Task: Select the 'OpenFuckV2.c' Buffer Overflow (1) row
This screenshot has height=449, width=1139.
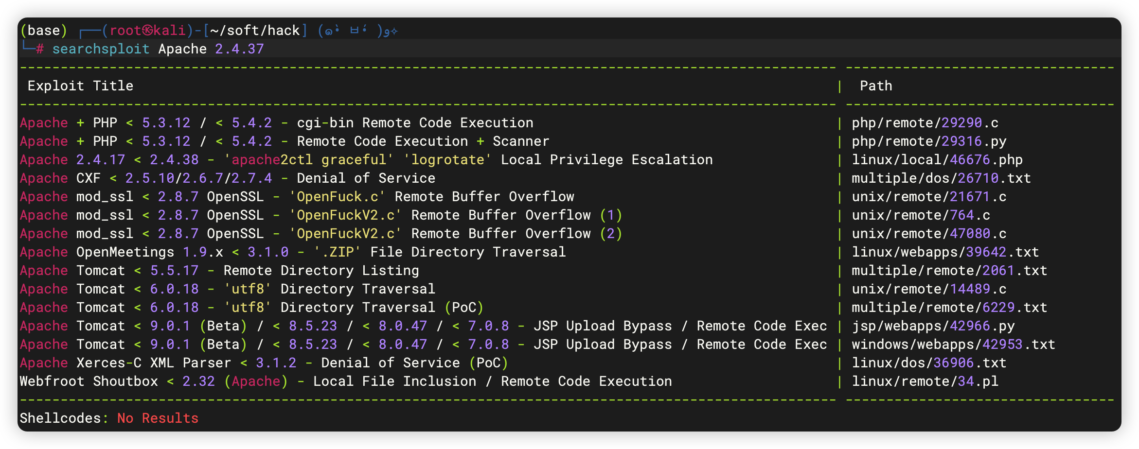Action: pyautogui.click(x=321, y=215)
